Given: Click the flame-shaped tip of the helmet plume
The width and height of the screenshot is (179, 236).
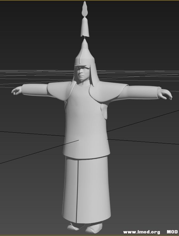Looking at the screenshot, I should tap(85, 9).
